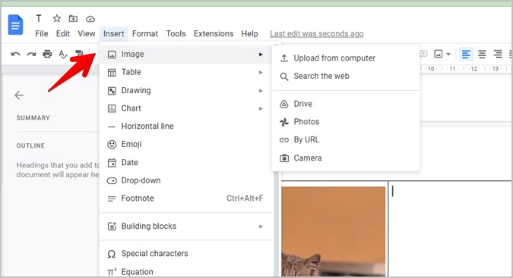Click the Camera icon
The height and width of the screenshot is (278, 513).
pos(284,158)
